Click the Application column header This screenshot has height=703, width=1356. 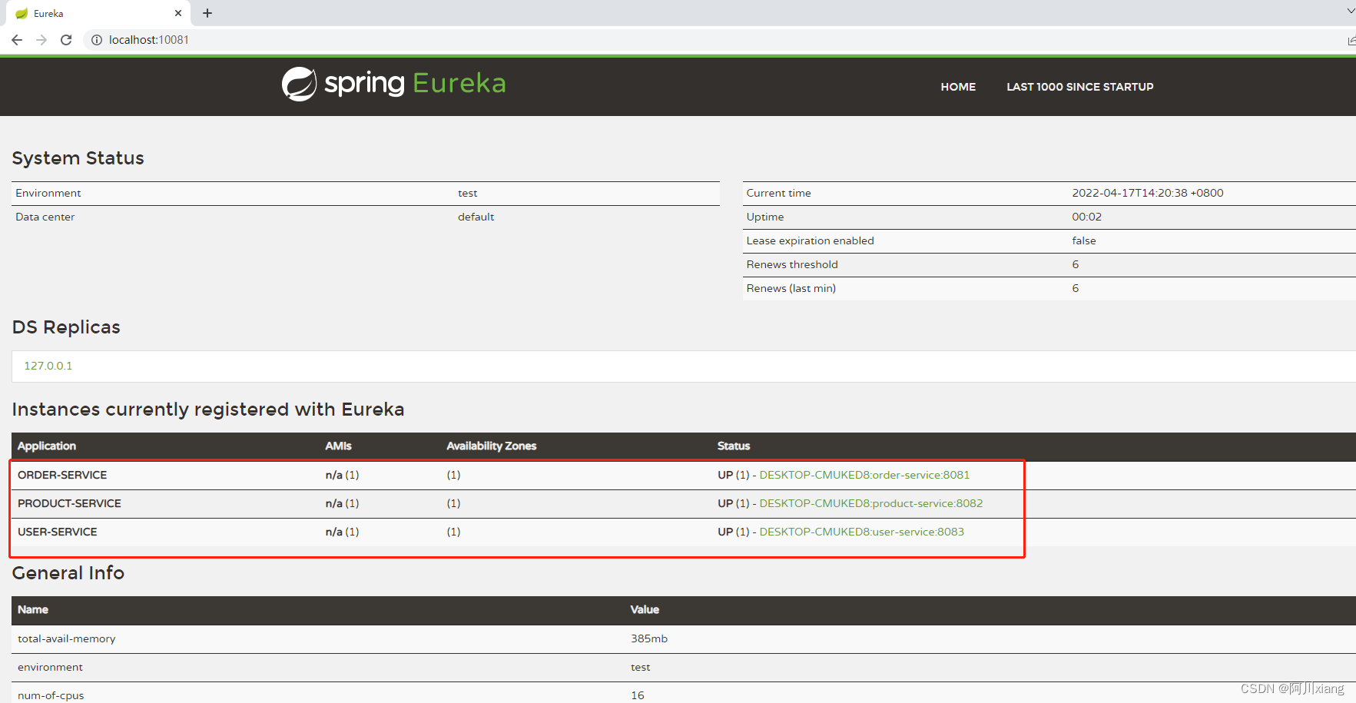pos(47,446)
